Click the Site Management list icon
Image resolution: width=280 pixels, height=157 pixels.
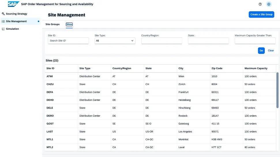pos(3,21)
